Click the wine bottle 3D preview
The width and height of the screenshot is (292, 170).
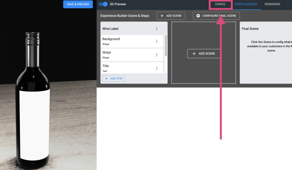[x=33, y=101]
